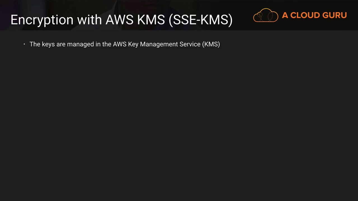Click the bullet point dot before "The keys"
358x201 pixels.
coord(24,44)
